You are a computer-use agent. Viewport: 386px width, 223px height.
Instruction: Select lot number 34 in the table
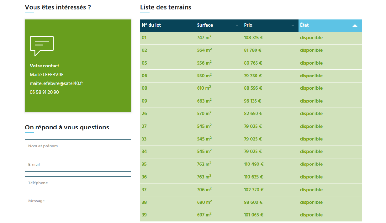click(x=144, y=152)
